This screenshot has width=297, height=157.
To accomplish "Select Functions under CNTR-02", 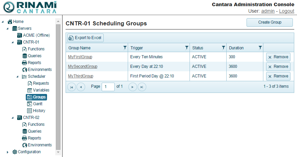I will tap(36, 124).
